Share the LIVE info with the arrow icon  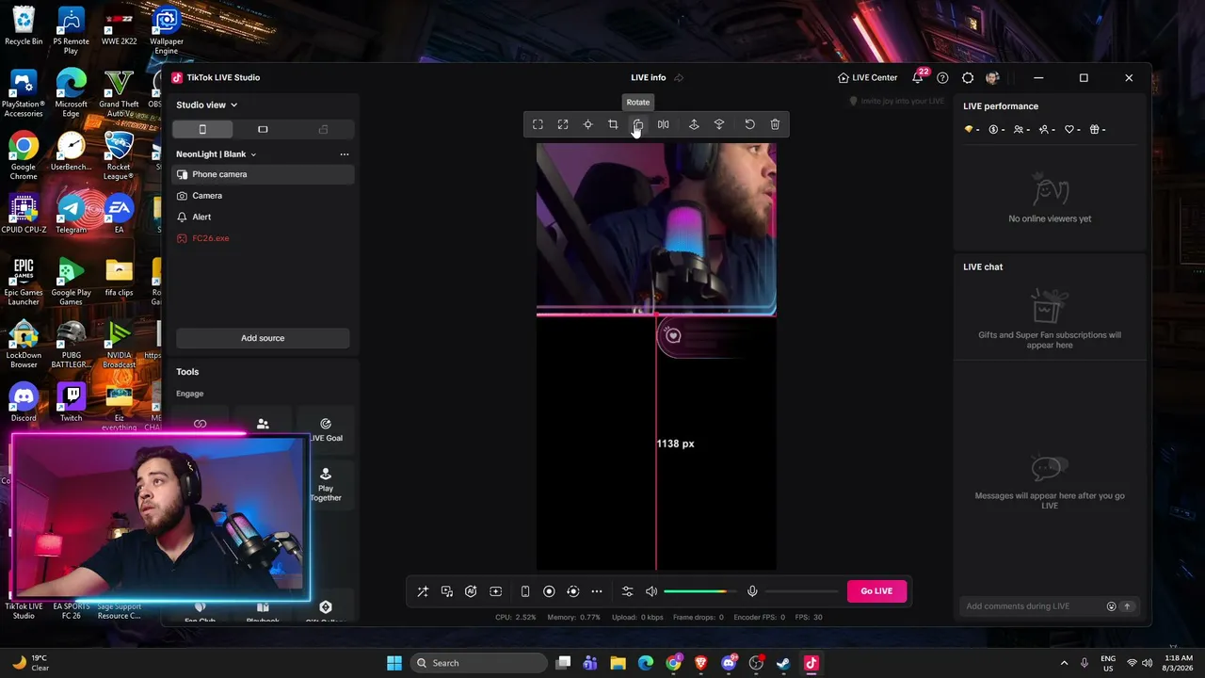tap(679, 78)
